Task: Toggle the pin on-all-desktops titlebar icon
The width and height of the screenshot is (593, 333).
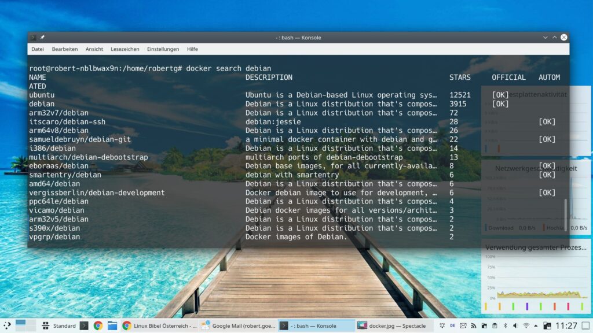Action: (x=42, y=38)
